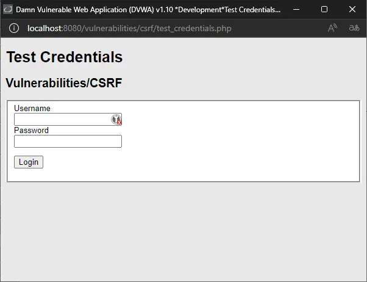Click the Password input field

pyautogui.click(x=68, y=142)
